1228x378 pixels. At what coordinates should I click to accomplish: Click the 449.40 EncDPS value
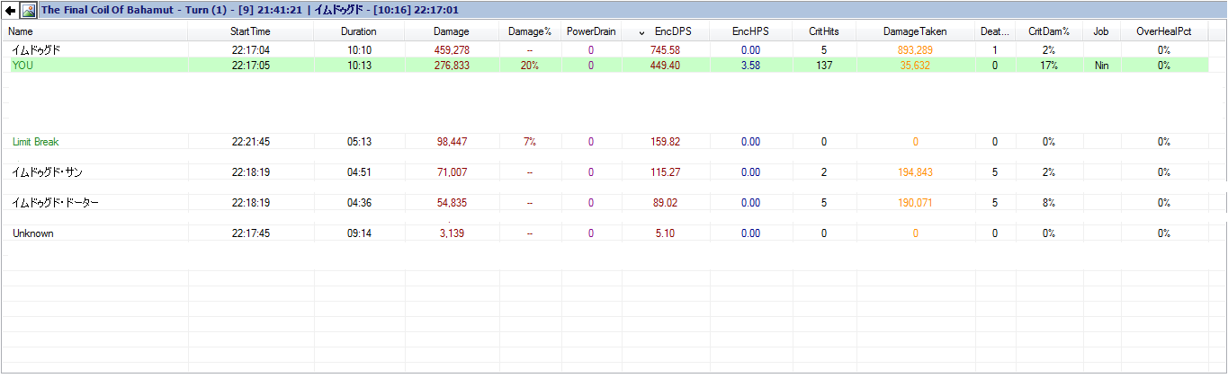(666, 66)
